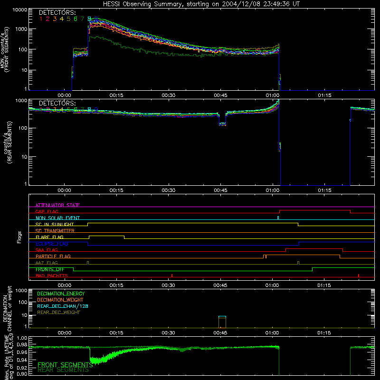Image resolution: width=380 pixels, height=380 pixels.
Task: Select yellow detector 4 in the front segments legend
Action: coord(62,19)
